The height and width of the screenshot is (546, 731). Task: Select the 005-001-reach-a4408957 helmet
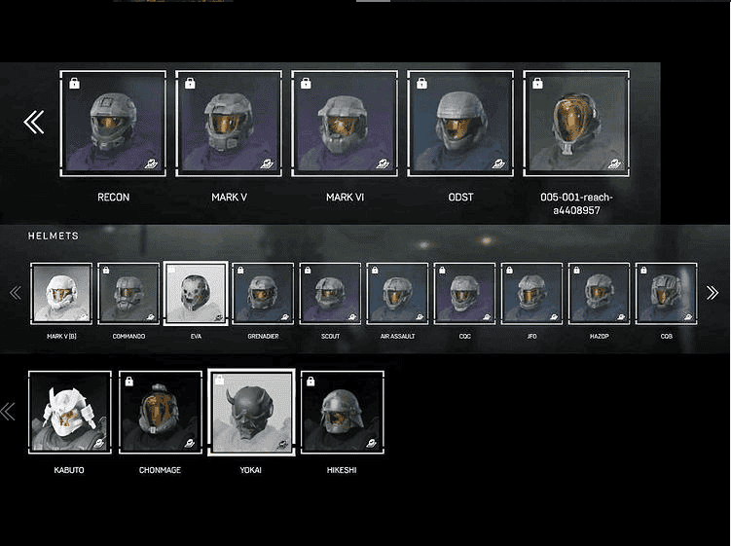click(576, 124)
